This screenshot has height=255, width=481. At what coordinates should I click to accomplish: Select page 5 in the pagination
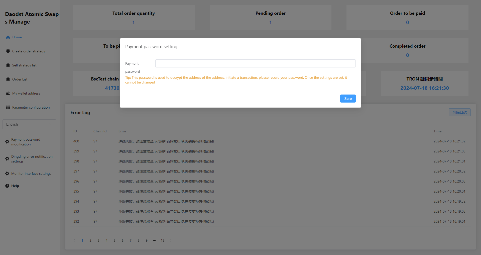click(x=114, y=240)
